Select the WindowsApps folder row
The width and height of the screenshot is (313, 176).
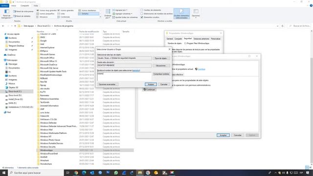point(85,150)
